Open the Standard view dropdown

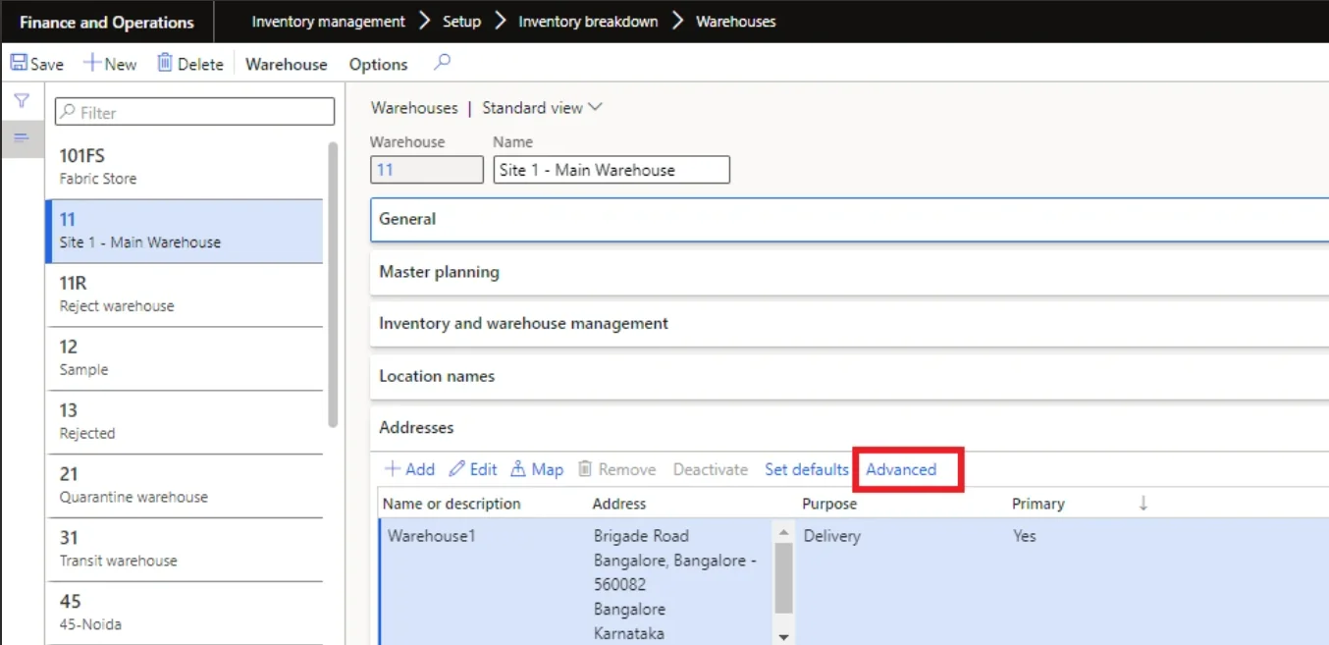542,108
